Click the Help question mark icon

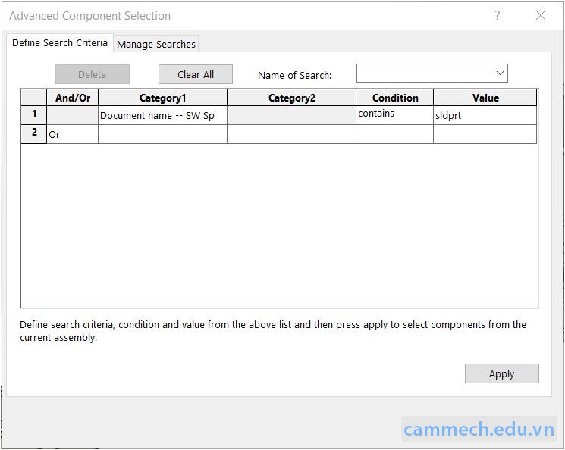click(498, 15)
